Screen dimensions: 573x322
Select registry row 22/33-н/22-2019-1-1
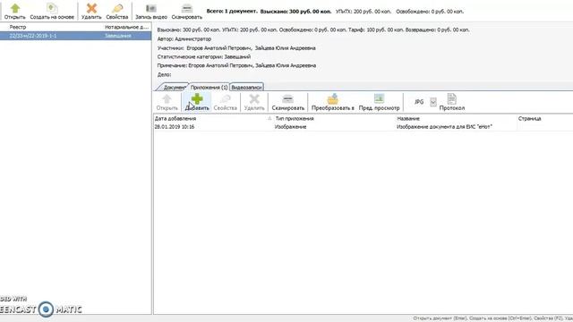tap(75, 36)
